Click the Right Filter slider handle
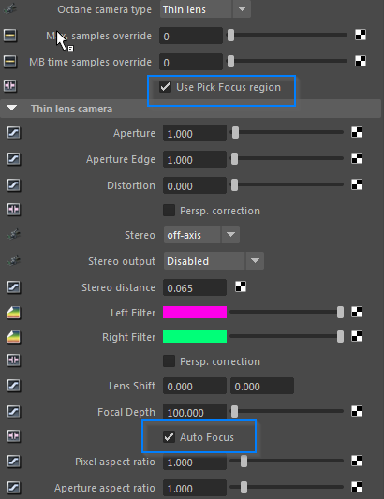Viewport: 384px width, 499px height. (x=340, y=336)
